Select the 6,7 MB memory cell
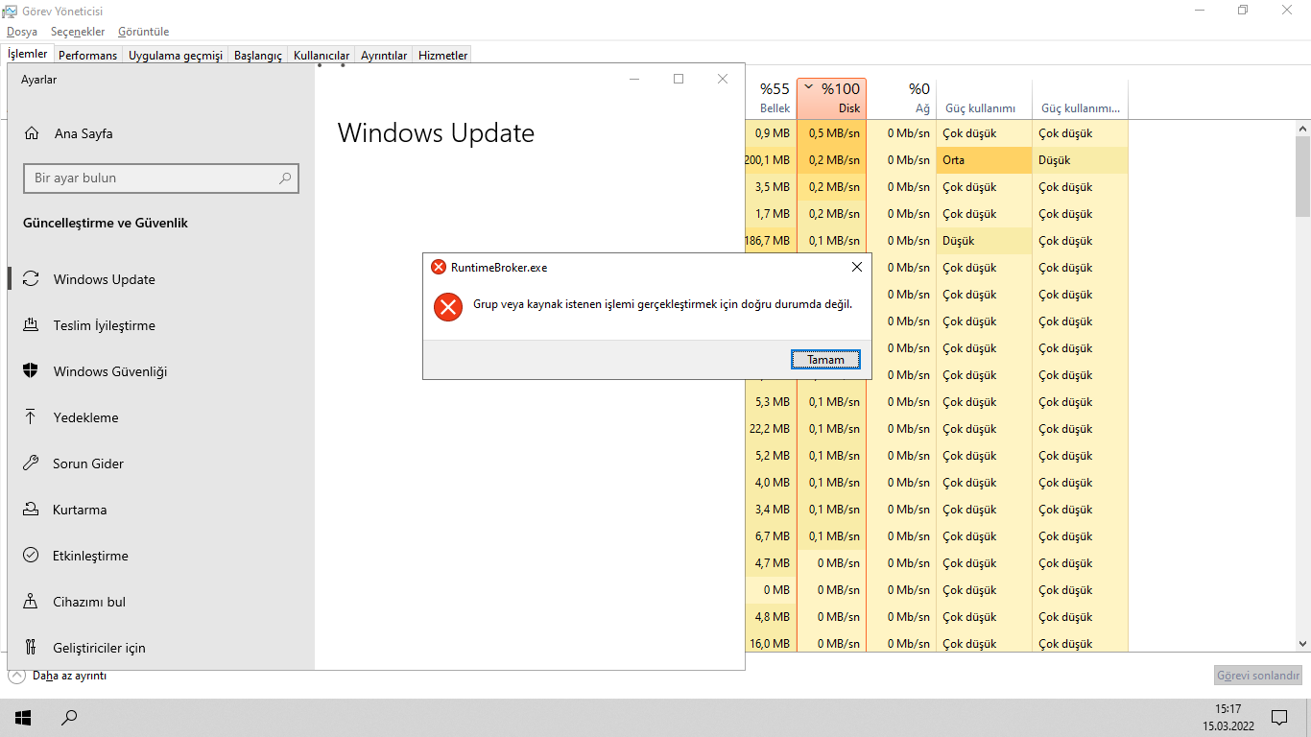 tap(770, 536)
